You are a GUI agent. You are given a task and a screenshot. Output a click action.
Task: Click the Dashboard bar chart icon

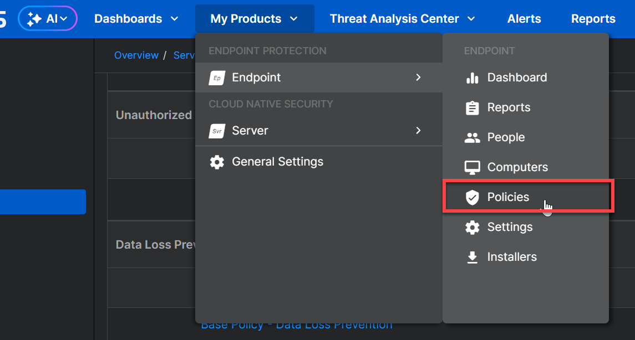[472, 78]
